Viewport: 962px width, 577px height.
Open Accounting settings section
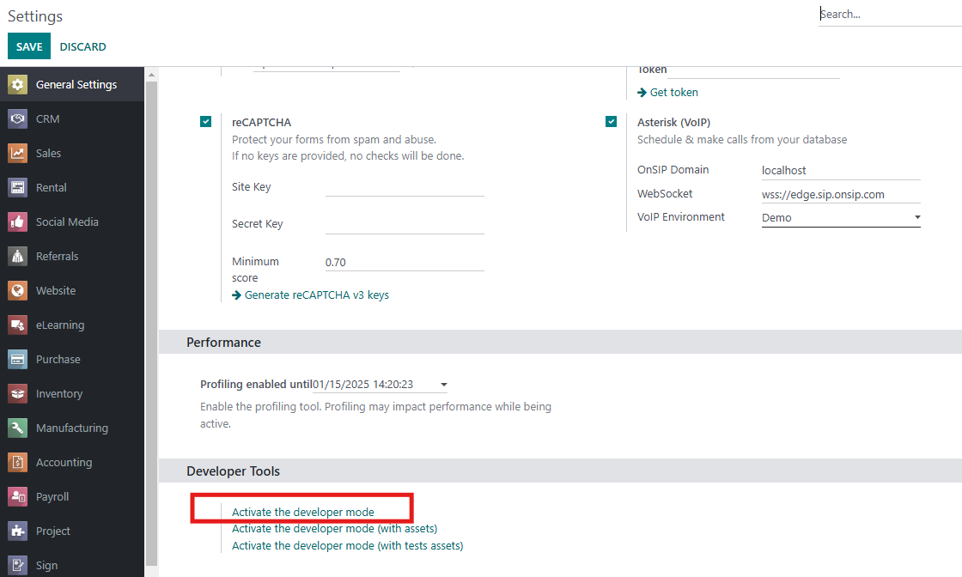coord(72,462)
